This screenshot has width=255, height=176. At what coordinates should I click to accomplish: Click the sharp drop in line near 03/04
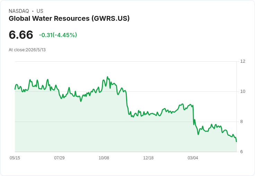[193, 115]
